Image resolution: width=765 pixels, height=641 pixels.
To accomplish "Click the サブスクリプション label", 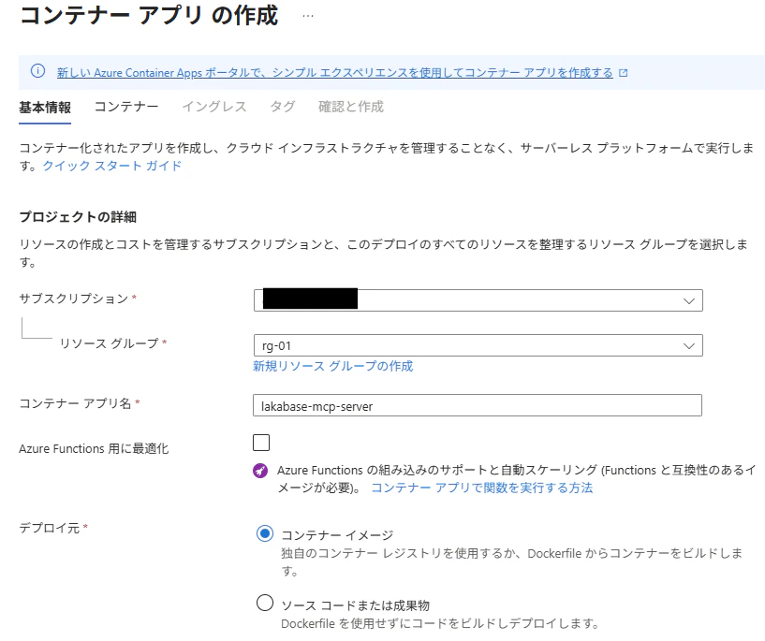I will (x=74, y=299).
